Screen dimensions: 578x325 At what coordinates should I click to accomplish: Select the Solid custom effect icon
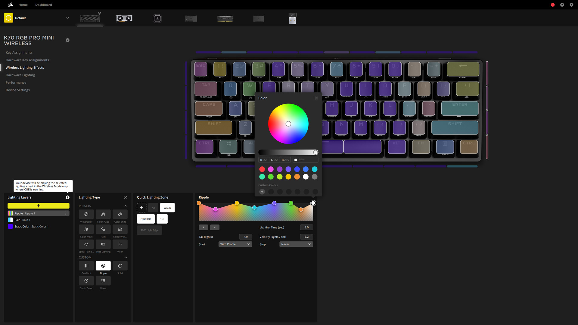(x=120, y=266)
